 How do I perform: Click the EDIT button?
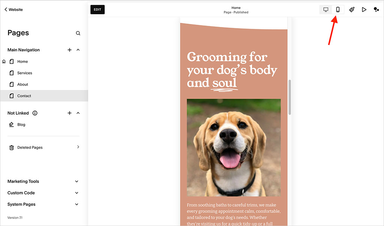(x=97, y=9)
